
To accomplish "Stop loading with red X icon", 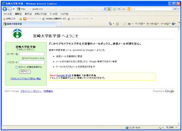I will click(124, 9).
